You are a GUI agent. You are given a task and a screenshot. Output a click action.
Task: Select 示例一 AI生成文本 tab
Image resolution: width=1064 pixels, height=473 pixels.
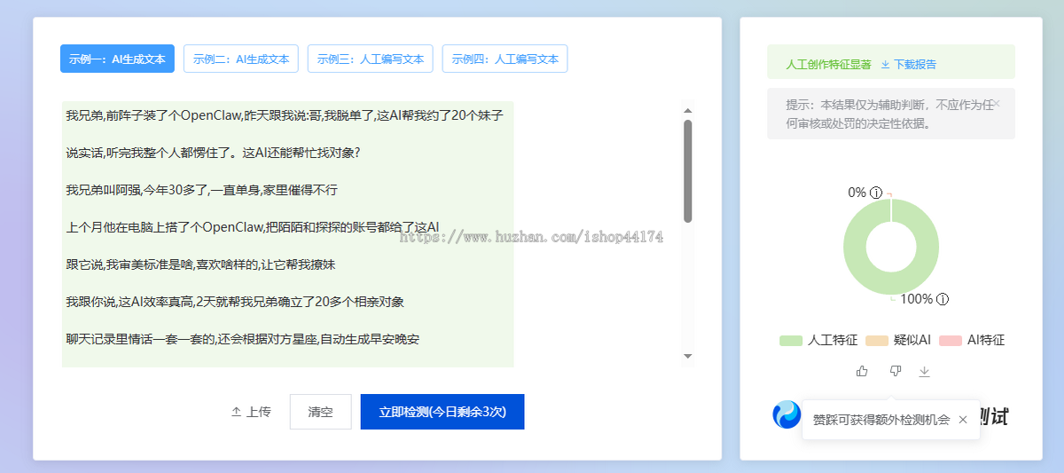click(117, 59)
